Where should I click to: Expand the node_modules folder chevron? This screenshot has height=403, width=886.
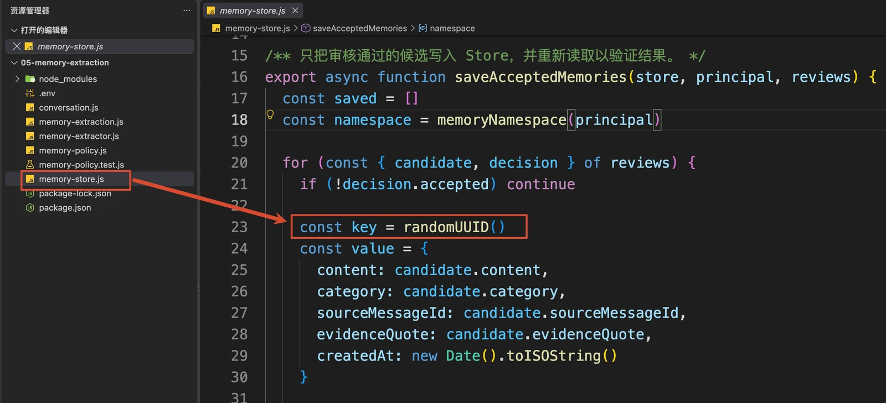click(17, 79)
